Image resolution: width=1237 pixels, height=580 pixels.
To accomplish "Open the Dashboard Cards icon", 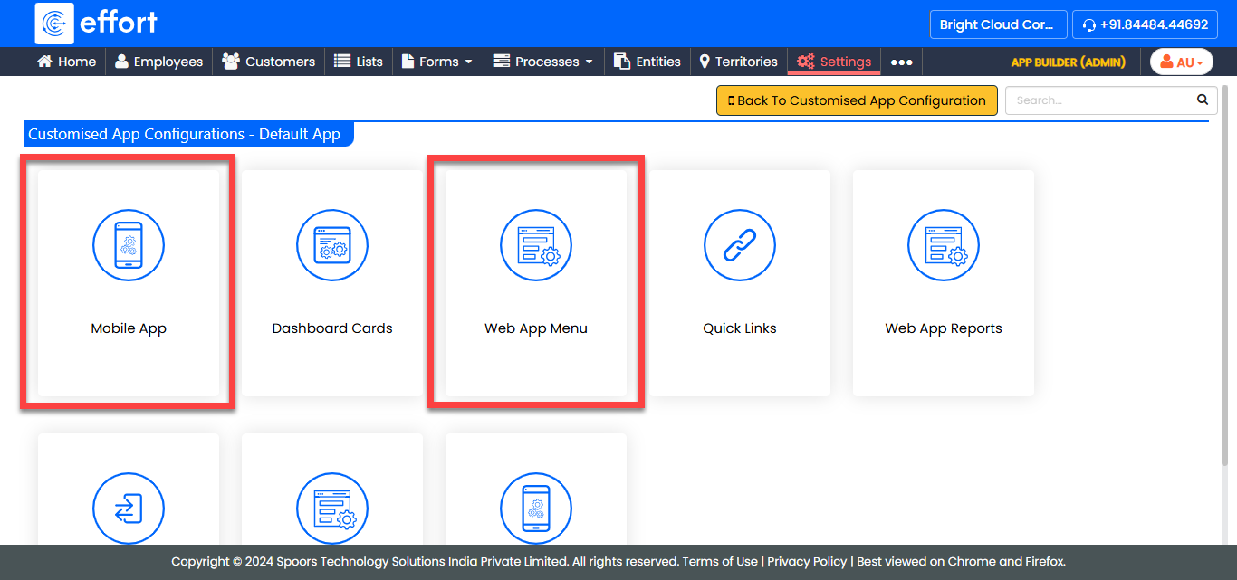I will coord(332,244).
